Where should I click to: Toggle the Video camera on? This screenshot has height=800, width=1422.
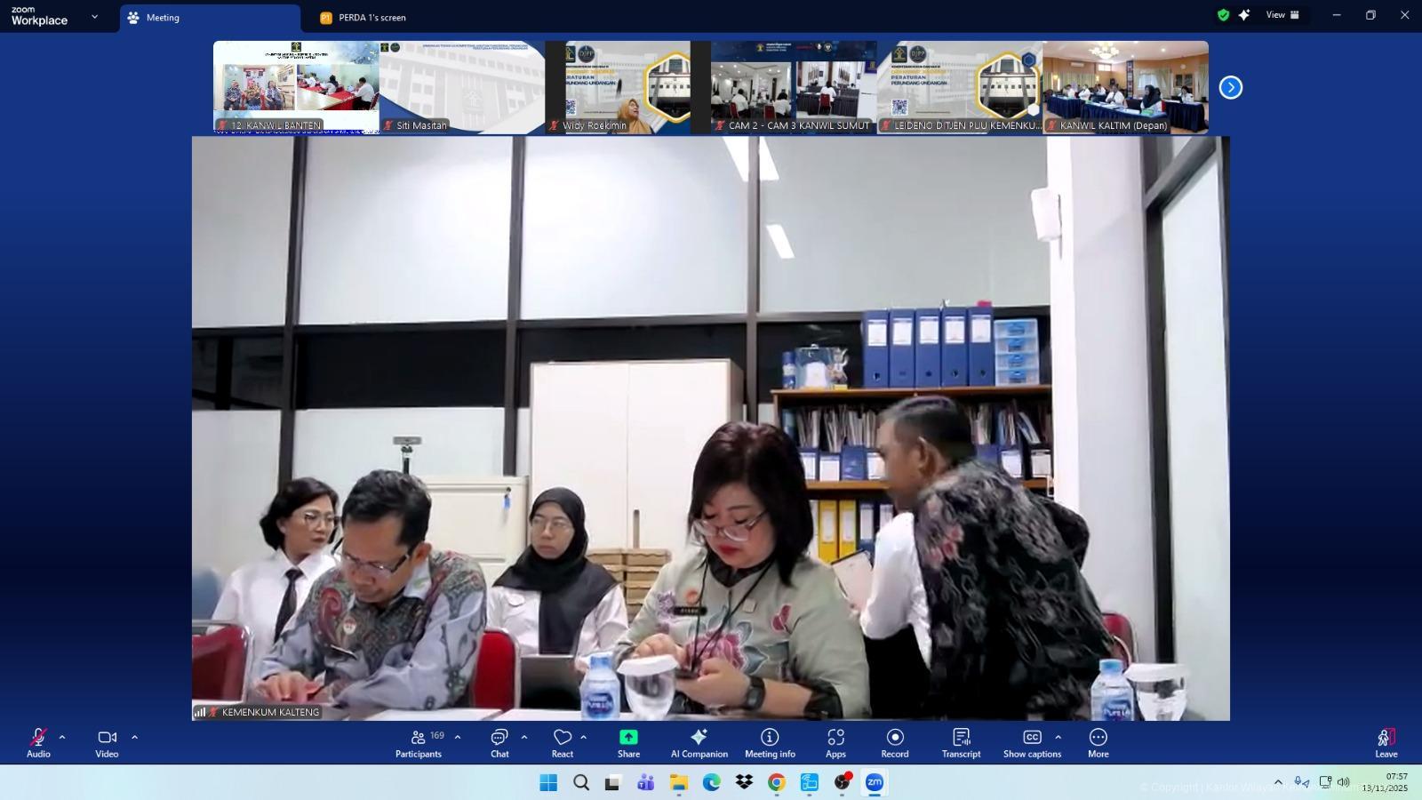tap(107, 743)
